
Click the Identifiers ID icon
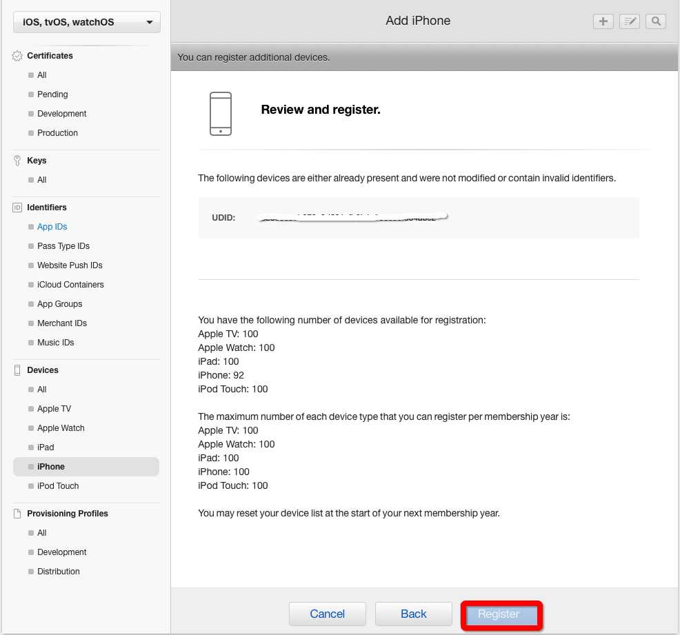point(17,208)
